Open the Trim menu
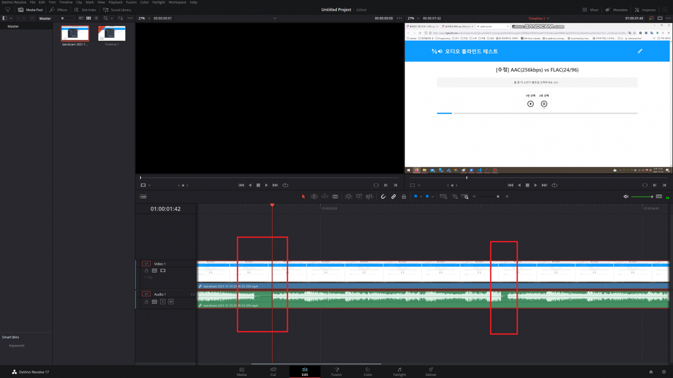Image resolution: width=673 pixels, height=378 pixels. click(52, 2)
